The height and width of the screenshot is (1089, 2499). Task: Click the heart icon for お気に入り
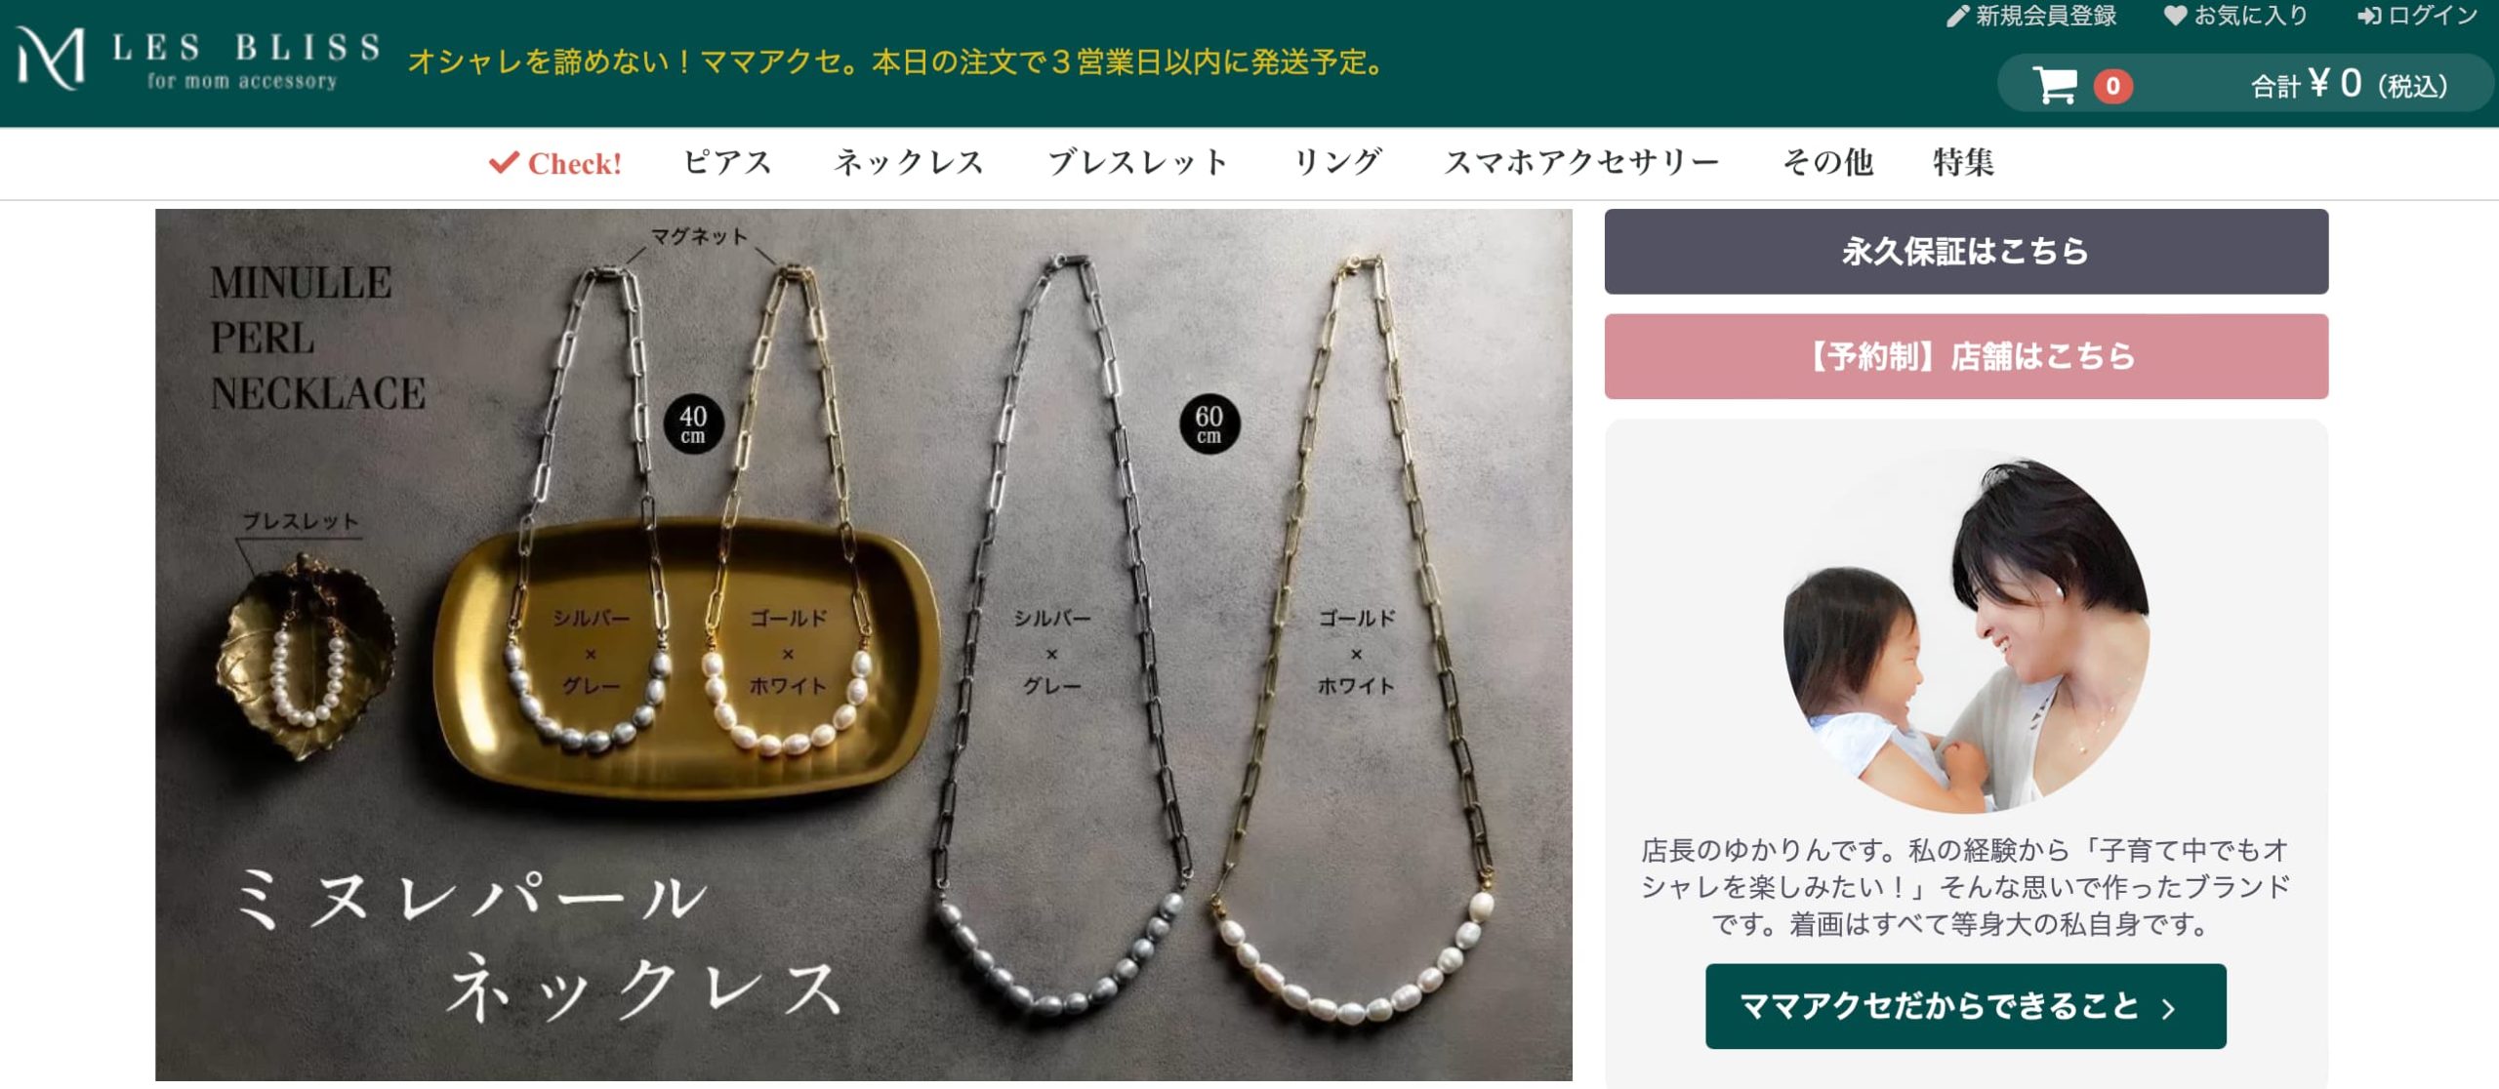2175,16
